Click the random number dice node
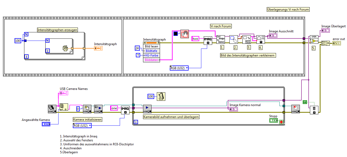347x157 pixels. coord(65,48)
